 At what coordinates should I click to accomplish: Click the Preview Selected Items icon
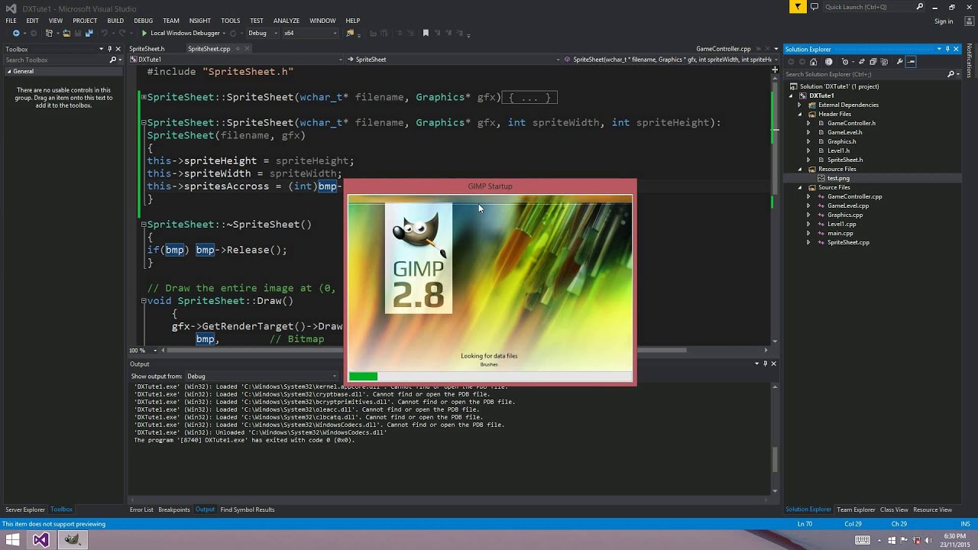coord(912,62)
